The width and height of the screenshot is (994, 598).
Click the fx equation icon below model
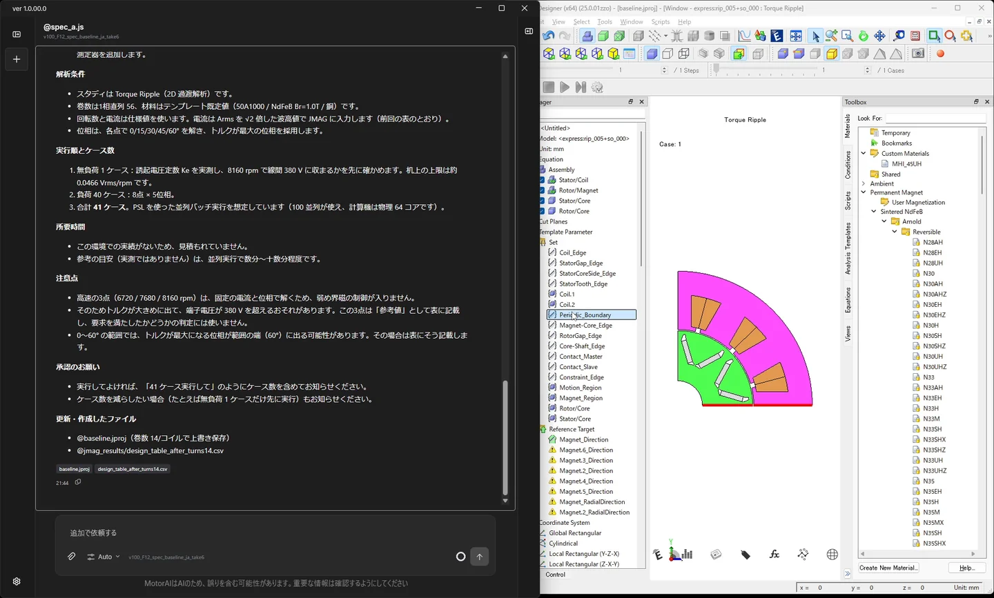(x=774, y=555)
